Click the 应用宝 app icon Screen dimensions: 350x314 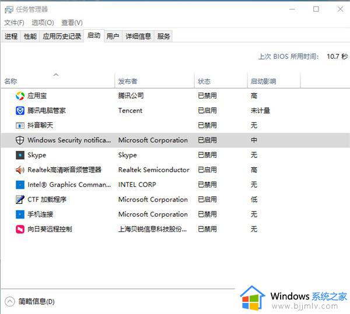(20, 96)
